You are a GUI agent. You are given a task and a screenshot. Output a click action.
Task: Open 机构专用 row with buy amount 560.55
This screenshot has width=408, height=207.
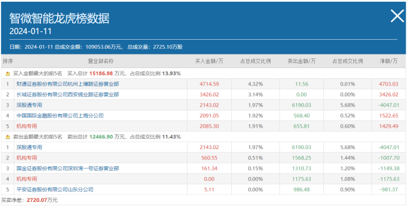click(x=27, y=158)
